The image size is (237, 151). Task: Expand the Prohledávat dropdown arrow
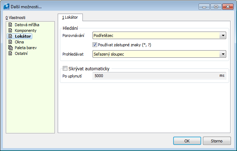[x=223, y=54]
